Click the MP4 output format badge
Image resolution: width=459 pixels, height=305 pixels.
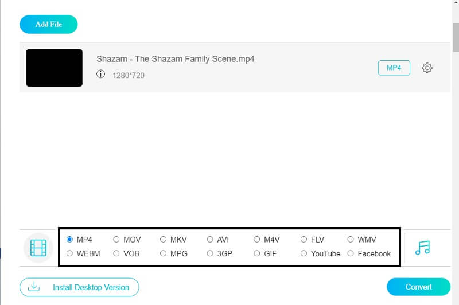[x=394, y=68]
